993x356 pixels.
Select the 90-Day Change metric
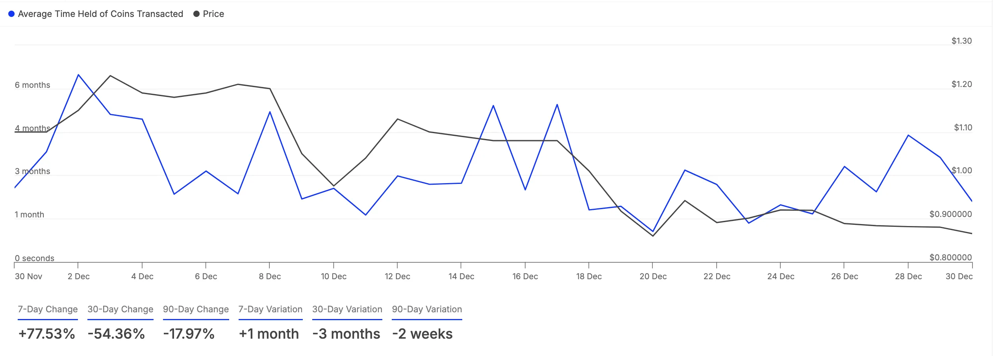pos(196,309)
